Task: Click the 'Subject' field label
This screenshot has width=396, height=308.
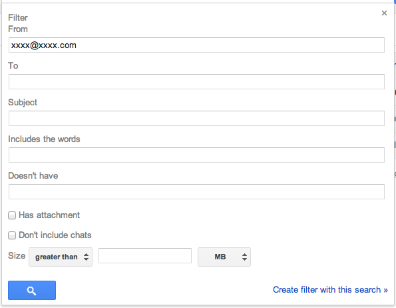Action: 23,103
